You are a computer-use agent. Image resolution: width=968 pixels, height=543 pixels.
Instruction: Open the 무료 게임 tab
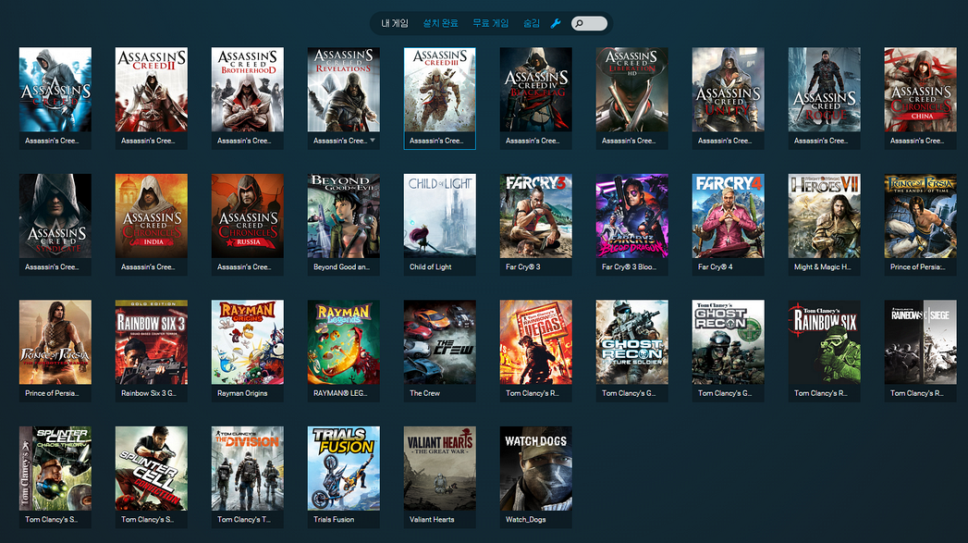pos(490,23)
